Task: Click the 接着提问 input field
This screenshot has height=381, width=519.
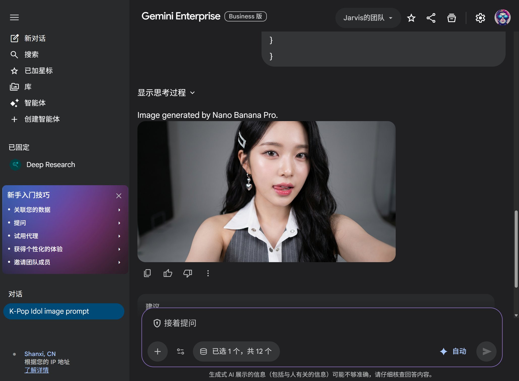Action: [x=303, y=323]
